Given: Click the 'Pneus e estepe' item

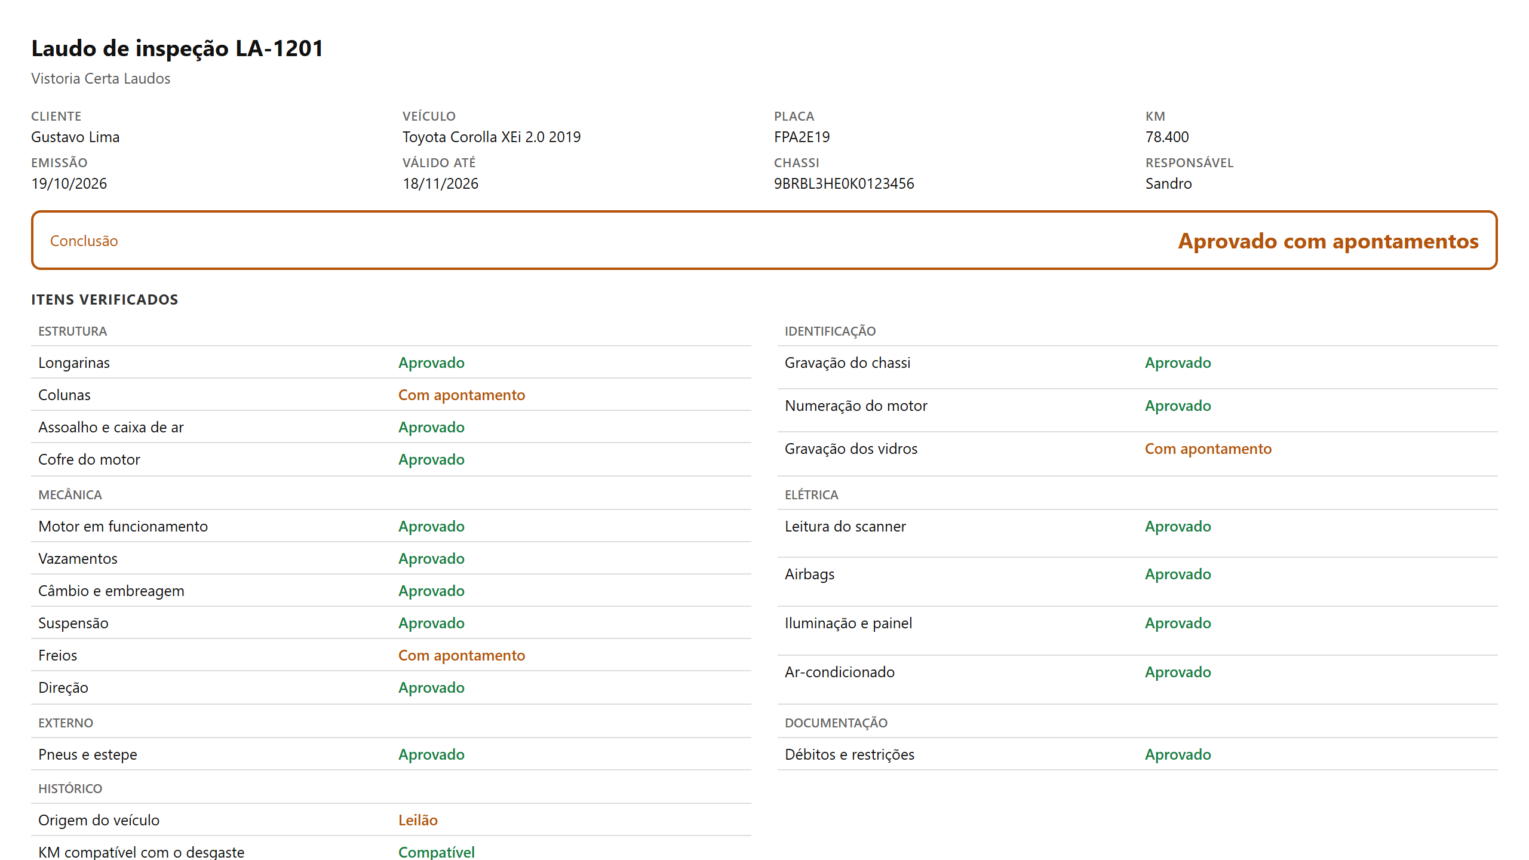Looking at the screenshot, I should [x=88, y=754].
